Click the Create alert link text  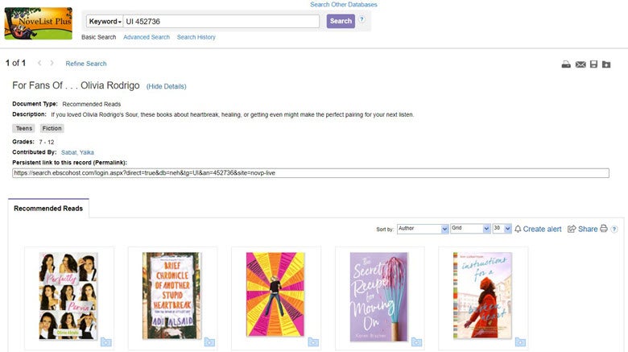coord(543,229)
